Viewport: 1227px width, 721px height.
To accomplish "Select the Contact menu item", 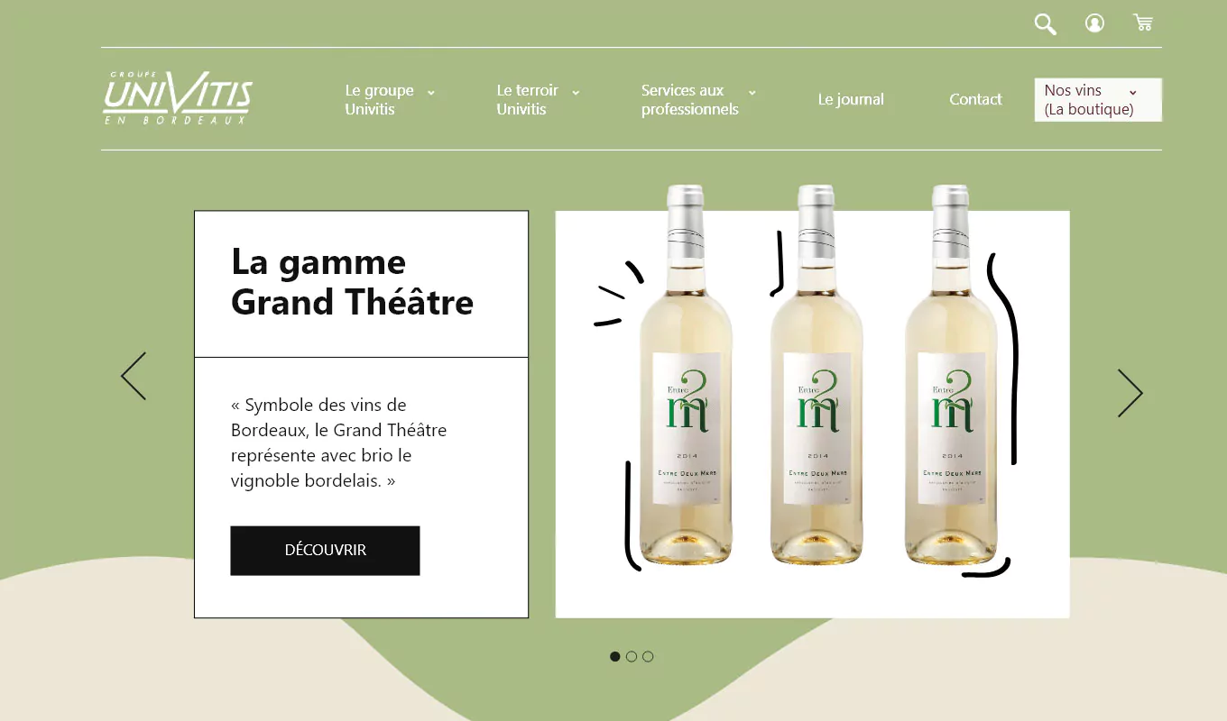I will 975,99.
